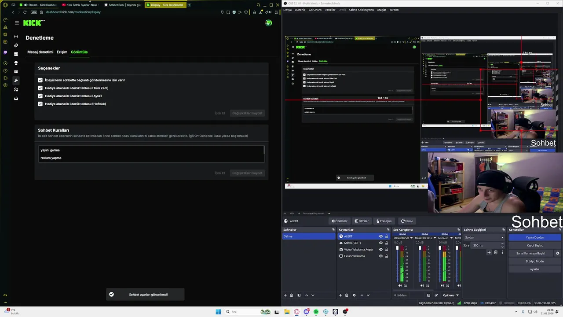The width and height of the screenshot is (563, 317).
Task: Click the Sohbet Kuralları text area
Action: 151,154
